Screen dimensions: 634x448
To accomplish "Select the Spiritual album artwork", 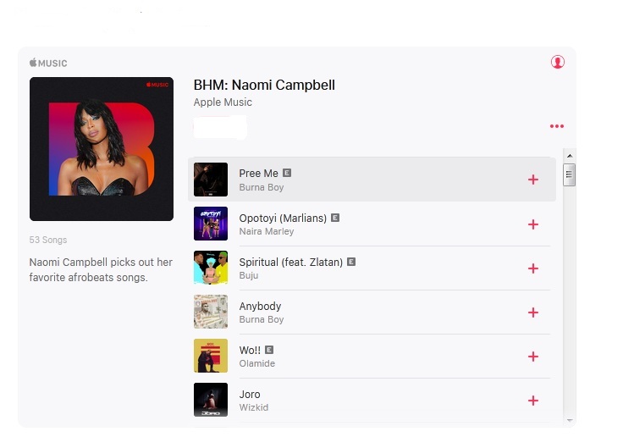I will pyautogui.click(x=211, y=268).
